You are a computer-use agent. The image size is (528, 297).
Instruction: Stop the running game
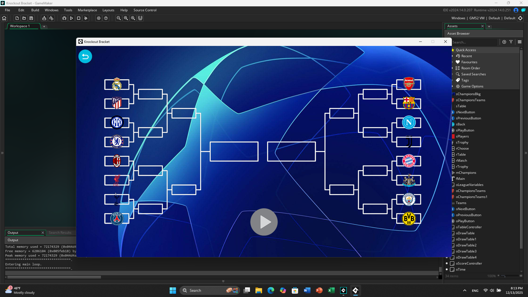click(79, 18)
